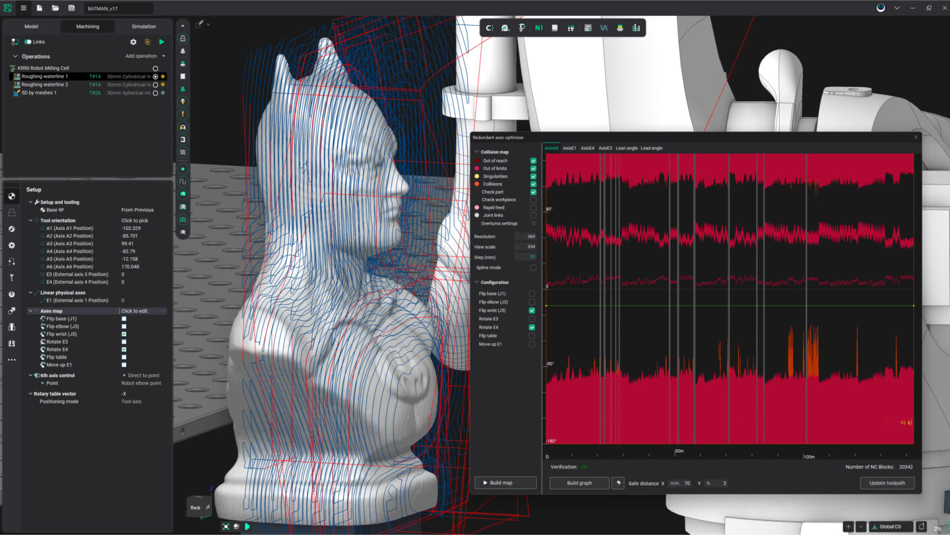Select the AxisE1 tab in the optimizer dialog
This screenshot has width=950, height=535.
coord(569,148)
